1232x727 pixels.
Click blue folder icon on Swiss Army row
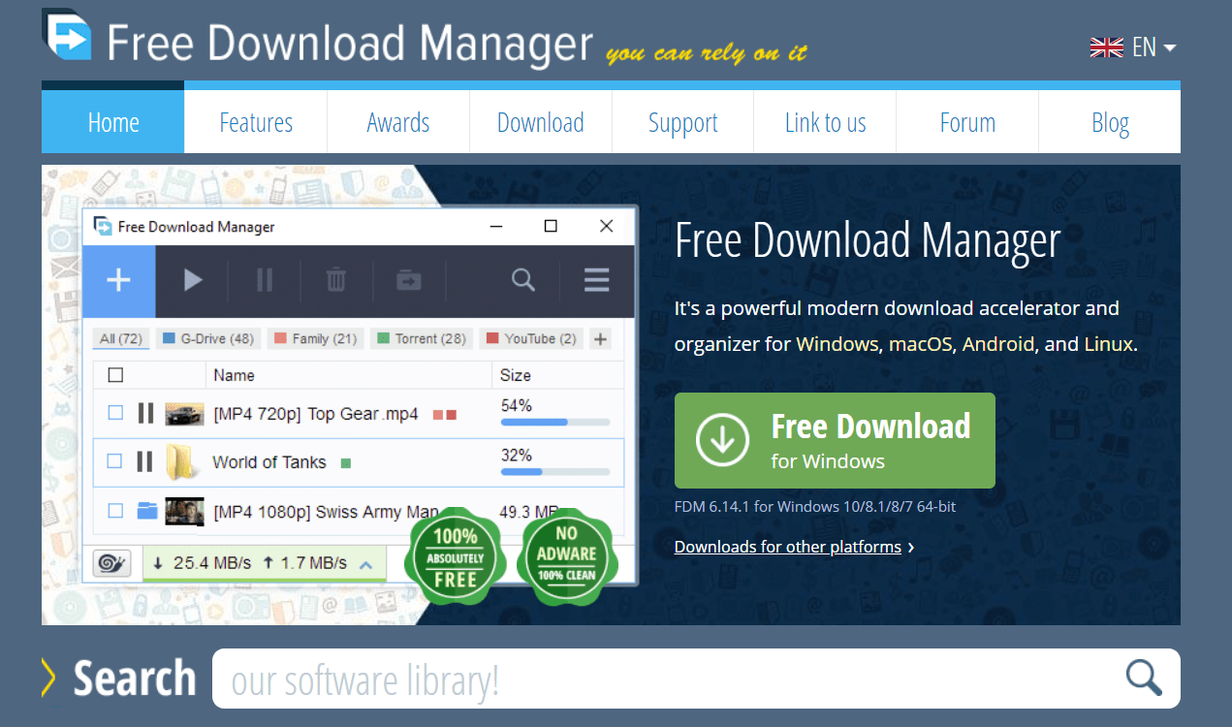(146, 511)
